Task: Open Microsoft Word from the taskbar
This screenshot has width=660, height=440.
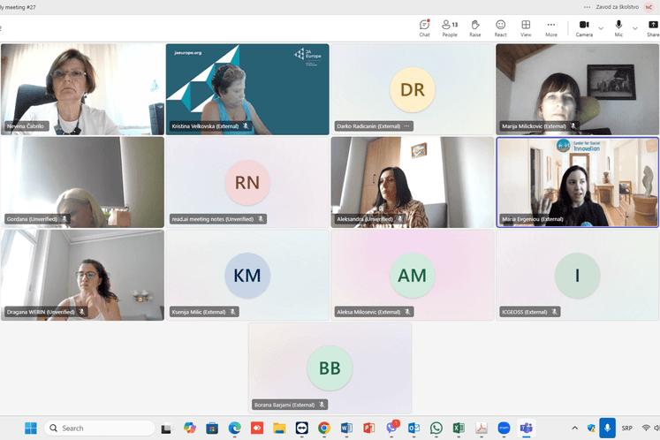Action: coord(346,429)
